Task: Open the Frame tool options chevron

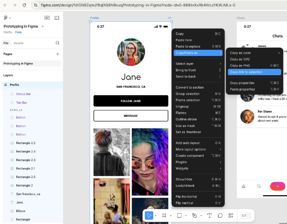Action: pyautogui.click(x=171, y=216)
